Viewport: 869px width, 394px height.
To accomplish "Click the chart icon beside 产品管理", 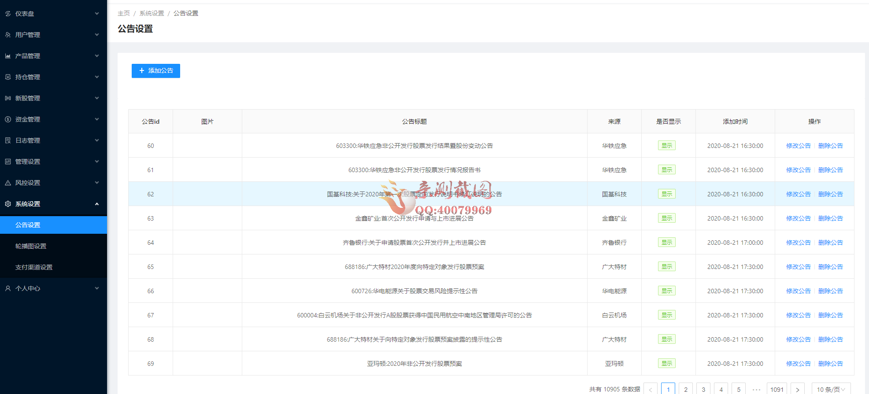I will [x=8, y=56].
